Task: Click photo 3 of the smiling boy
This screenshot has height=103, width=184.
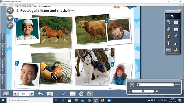Action: click(27, 75)
